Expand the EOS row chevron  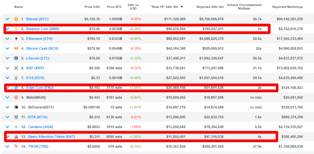(x=7, y=78)
